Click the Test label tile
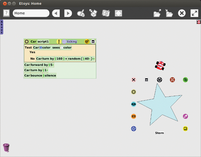Screen dimensions: 201x157 pyautogui.click(x=28, y=48)
